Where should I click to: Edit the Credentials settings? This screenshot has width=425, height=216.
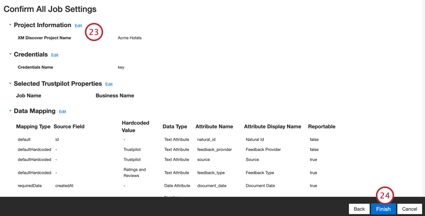[55, 55]
